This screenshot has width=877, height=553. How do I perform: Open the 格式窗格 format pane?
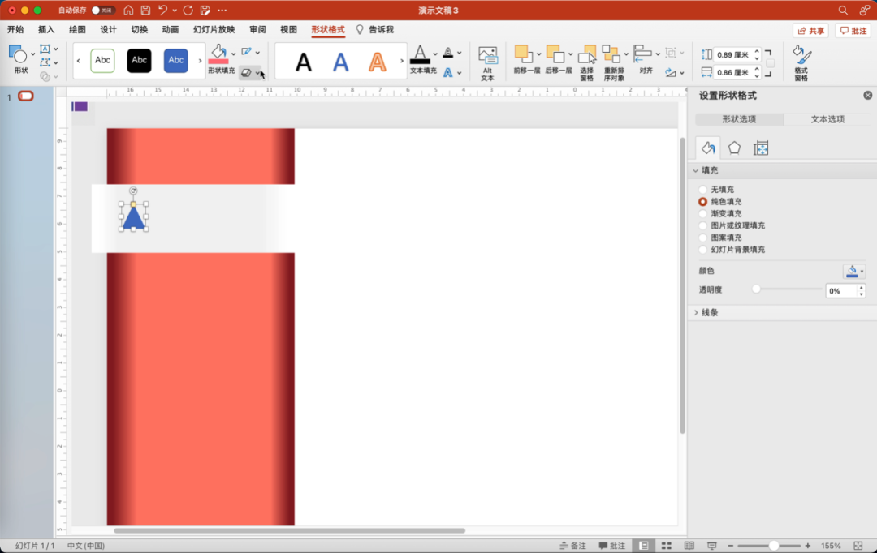pos(801,62)
